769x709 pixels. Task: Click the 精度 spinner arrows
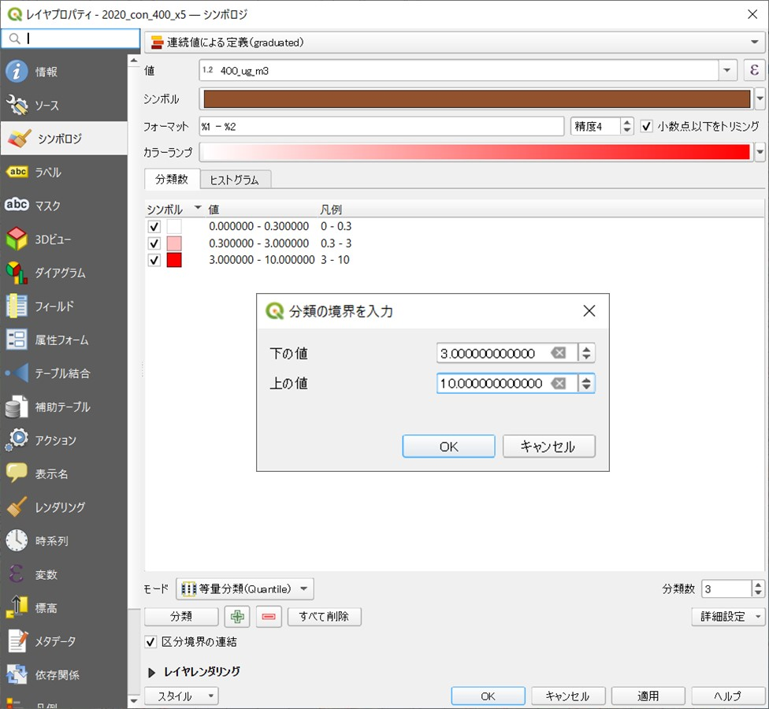(x=626, y=127)
